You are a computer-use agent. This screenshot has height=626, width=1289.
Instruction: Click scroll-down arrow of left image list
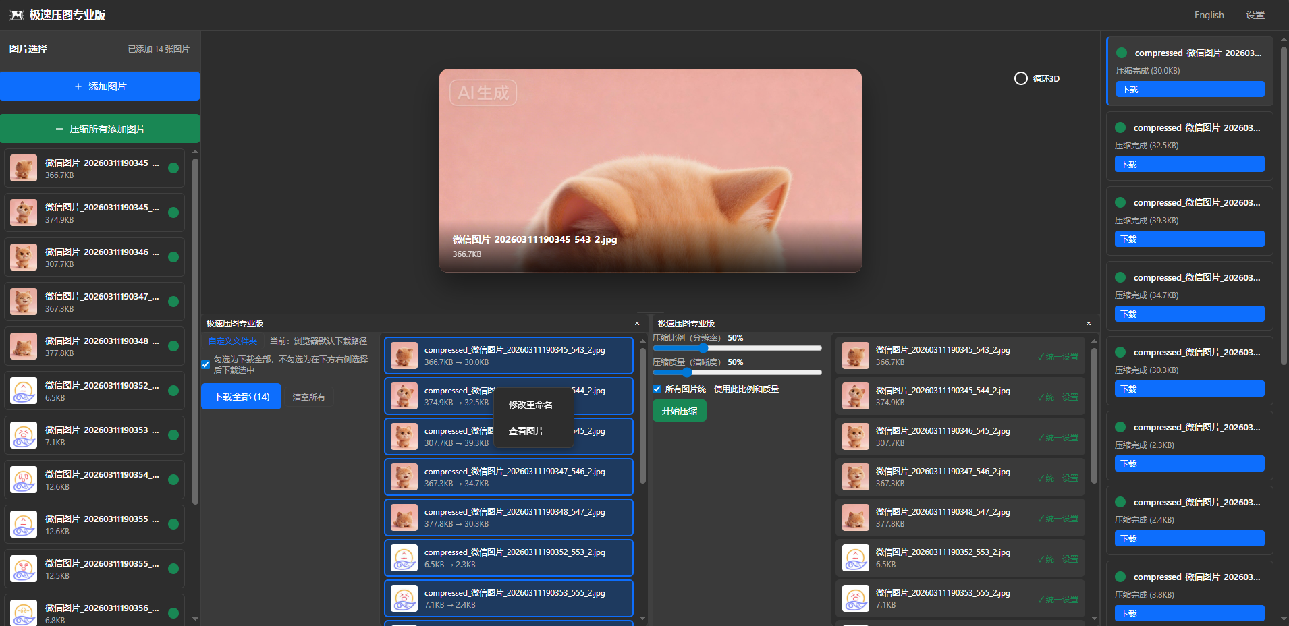(195, 618)
